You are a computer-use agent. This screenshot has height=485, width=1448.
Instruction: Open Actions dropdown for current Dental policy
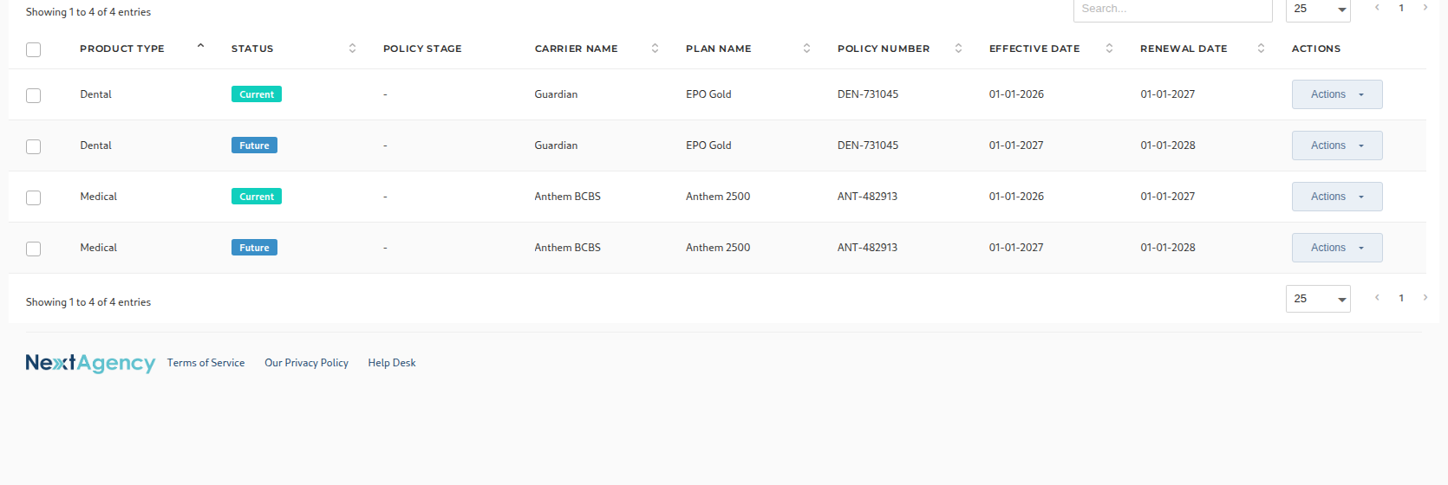pyautogui.click(x=1337, y=94)
